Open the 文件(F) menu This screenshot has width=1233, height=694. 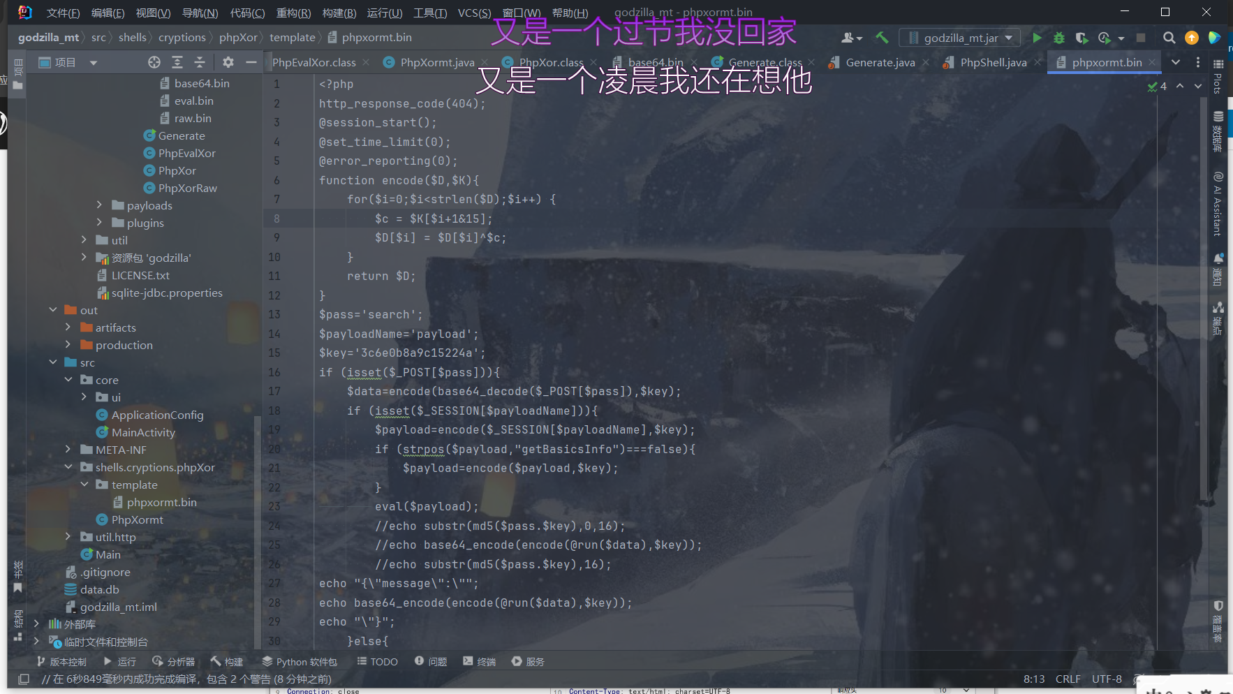pyautogui.click(x=63, y=13)
